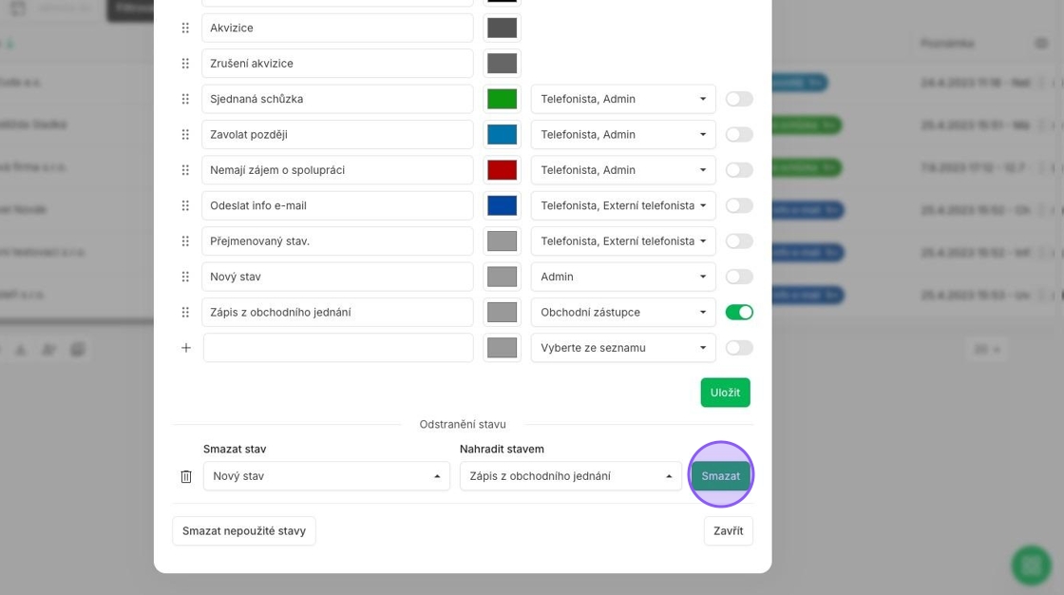The height and width of the screenshot is (595, 1064).
Task: Open roles dropdown for Zavolat později
Action: [x=622, y=135]
